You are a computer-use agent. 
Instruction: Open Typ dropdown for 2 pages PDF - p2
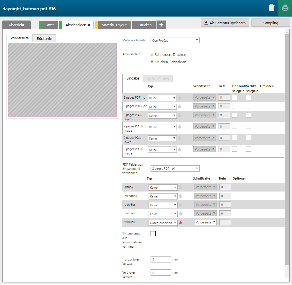click(x=162, y=107)
